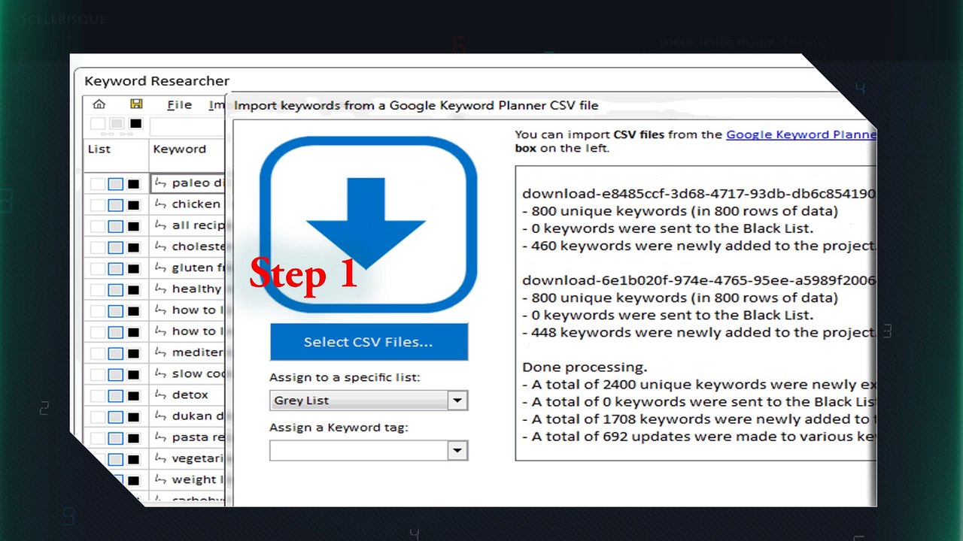
Task: Click the arrow icon beside 'pasta re' keyword
Action: point(160,437)
